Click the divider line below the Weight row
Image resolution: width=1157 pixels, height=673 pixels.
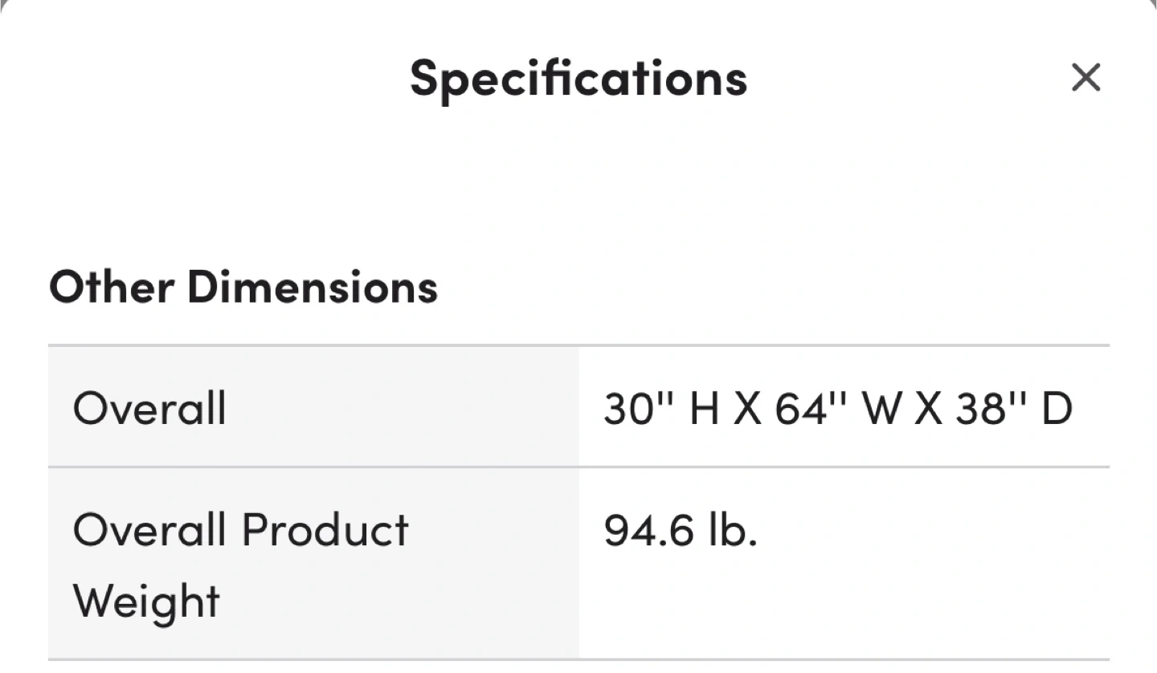pos(578,659)
